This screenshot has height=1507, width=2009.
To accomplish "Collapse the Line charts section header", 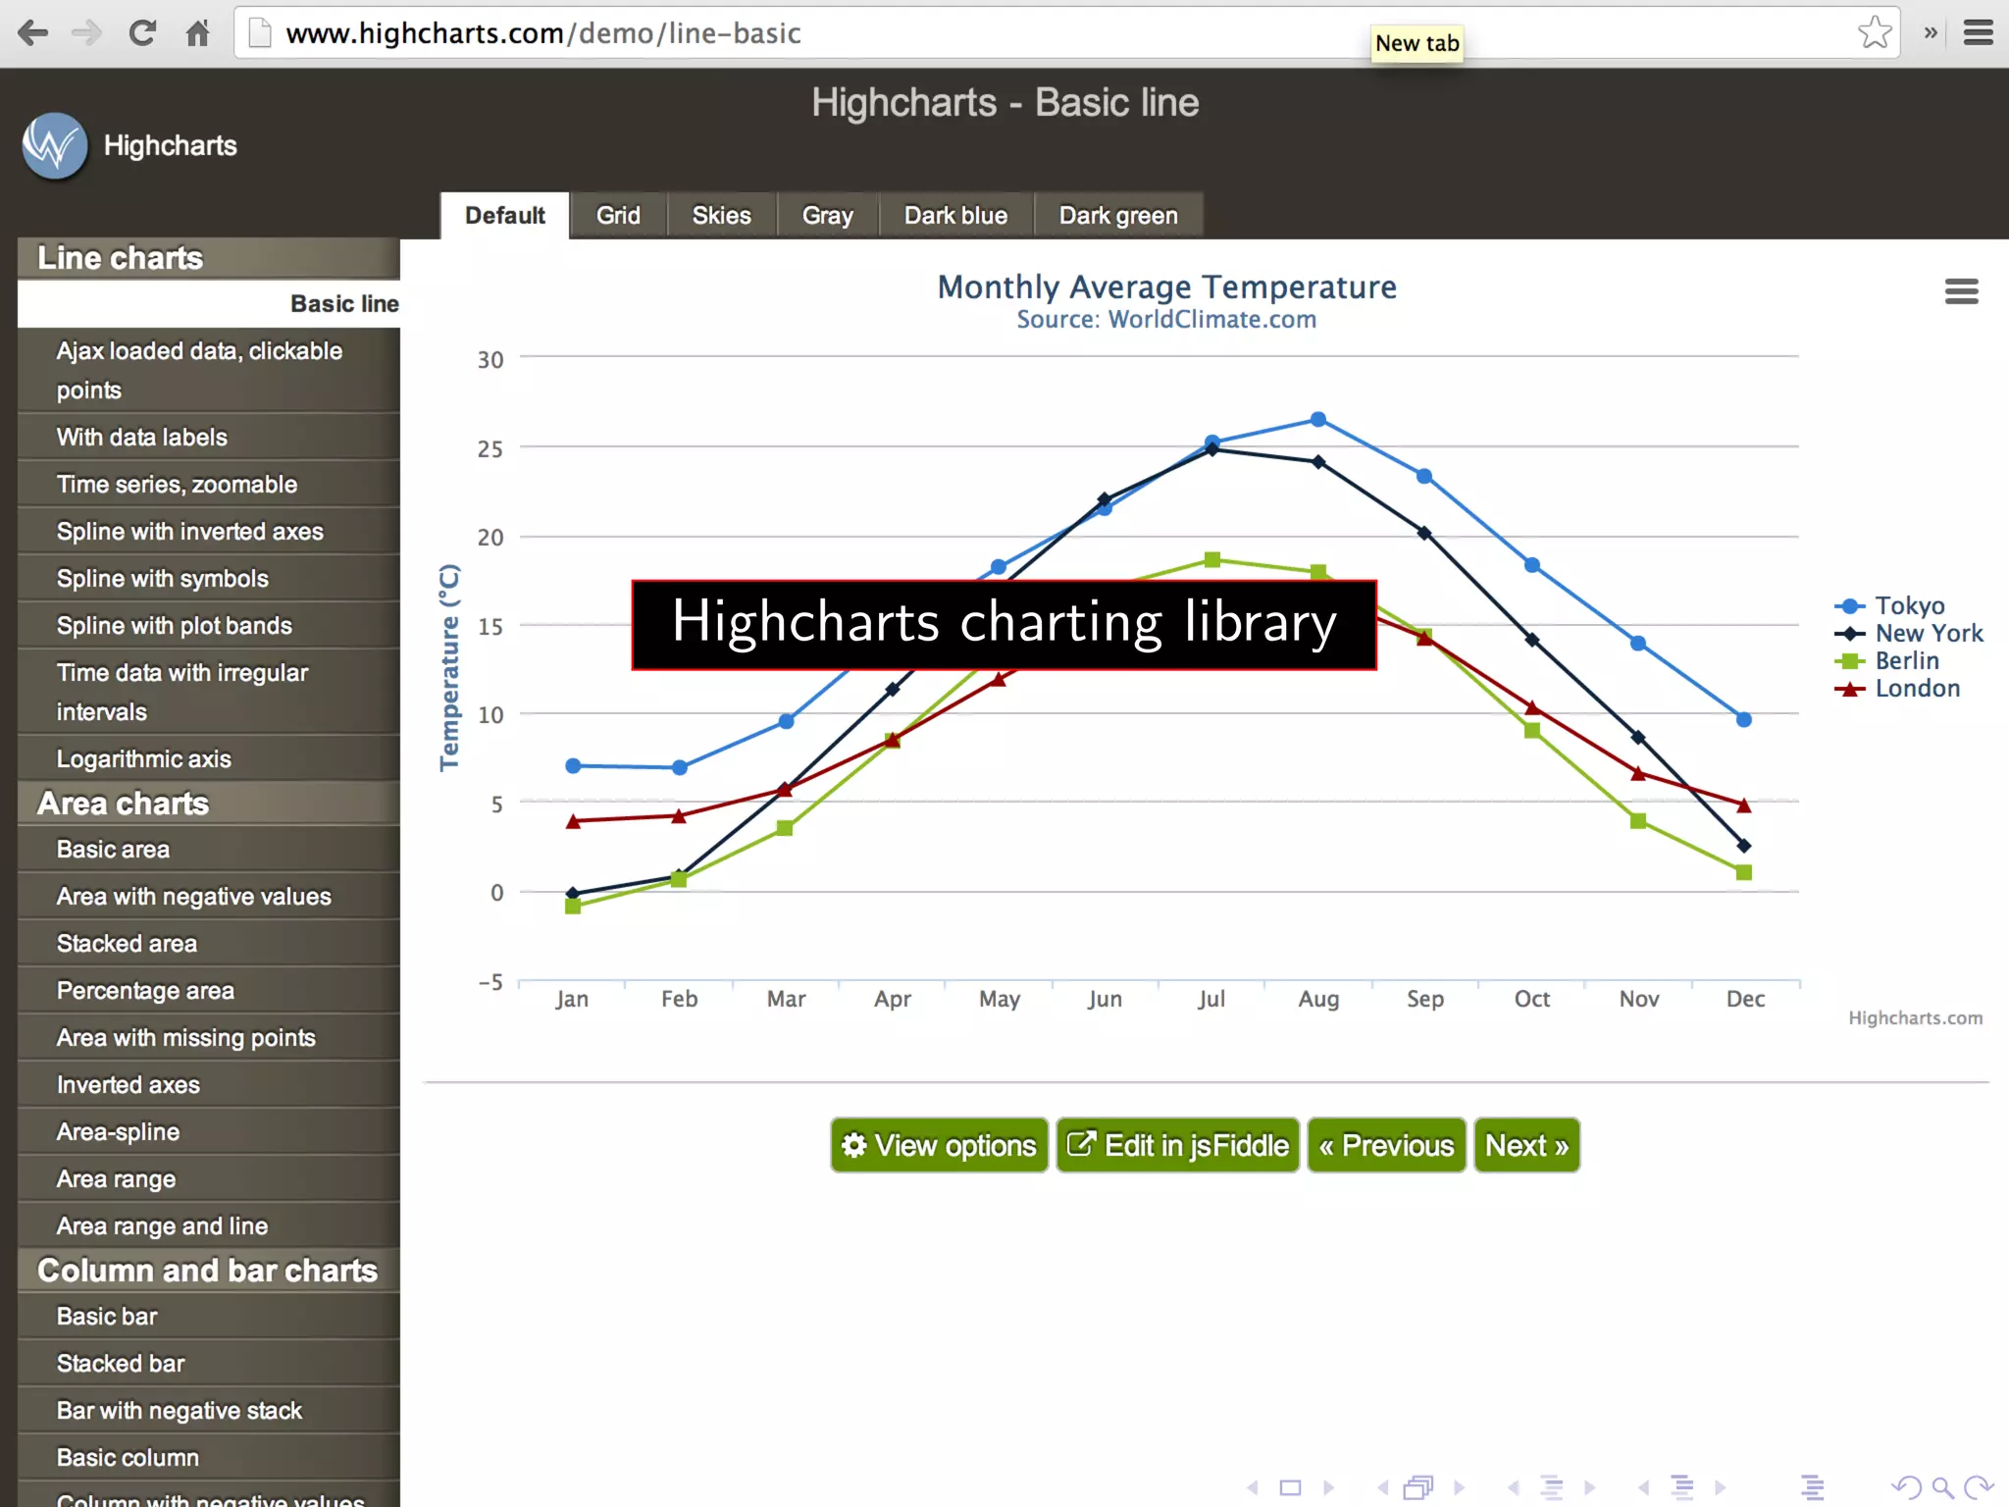I will (209, 258).
